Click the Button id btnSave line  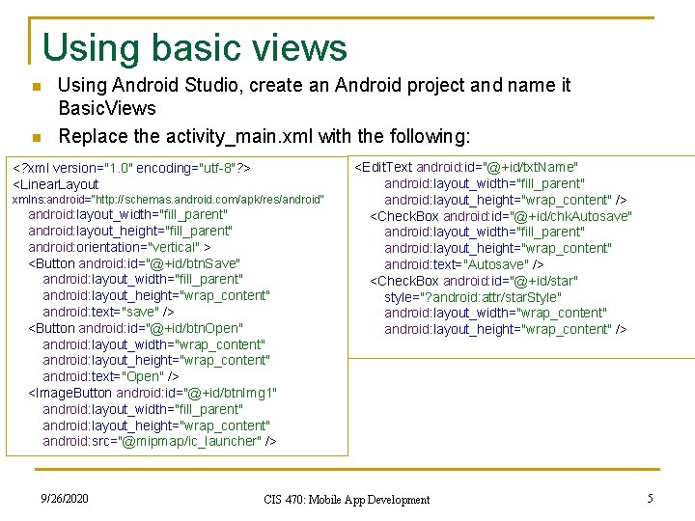pos(134,263)
